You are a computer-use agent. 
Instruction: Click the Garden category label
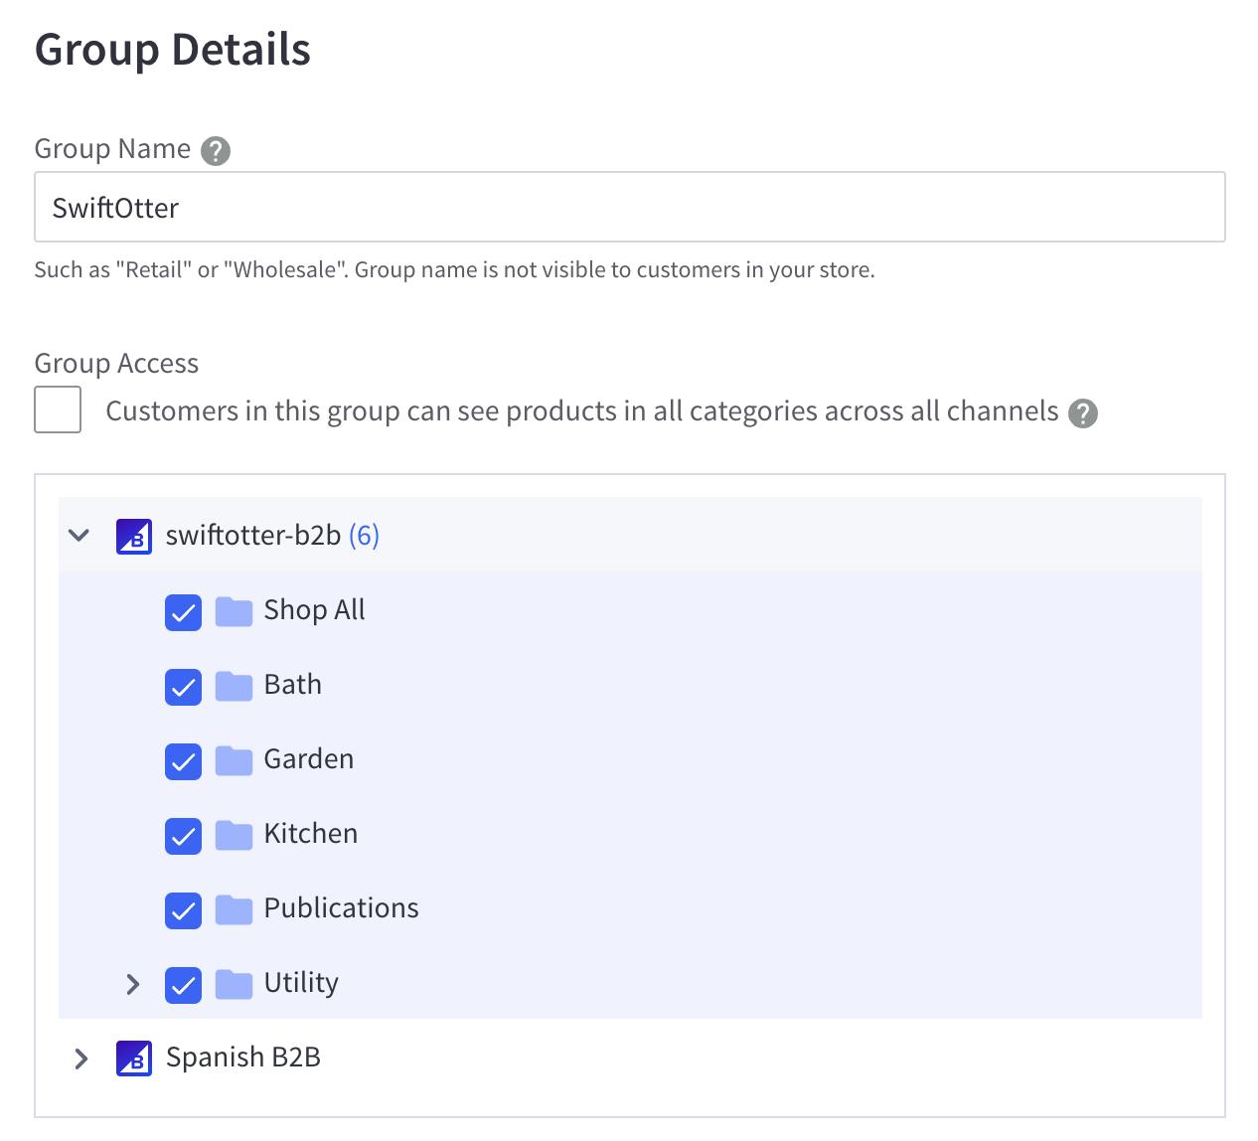click(x=309, y=759)
